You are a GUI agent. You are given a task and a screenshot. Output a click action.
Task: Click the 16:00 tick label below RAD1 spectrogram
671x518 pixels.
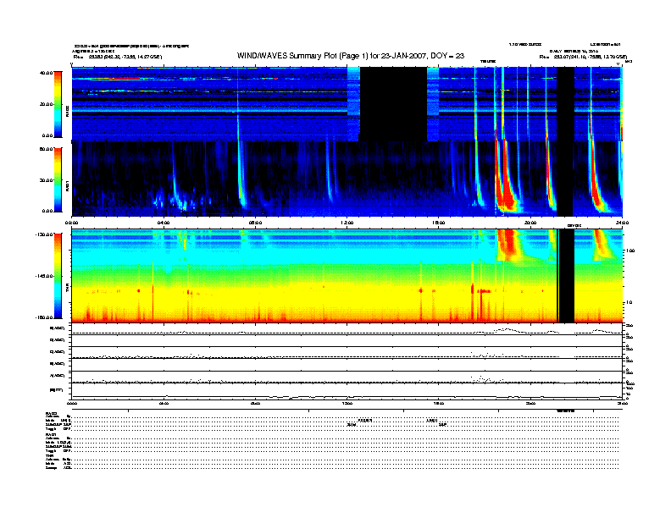click(439, 223)
